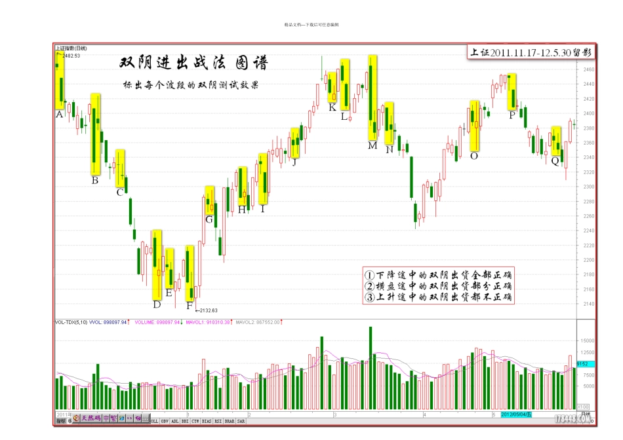Click the 天然码 input method button
This screenshot has height=440, width=623.
91,418
